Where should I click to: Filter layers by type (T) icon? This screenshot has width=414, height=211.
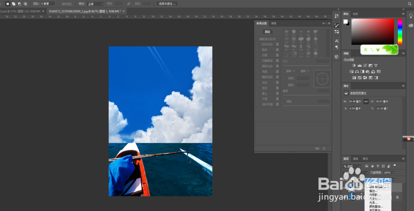pyautogui.click(x=378, y=166)
